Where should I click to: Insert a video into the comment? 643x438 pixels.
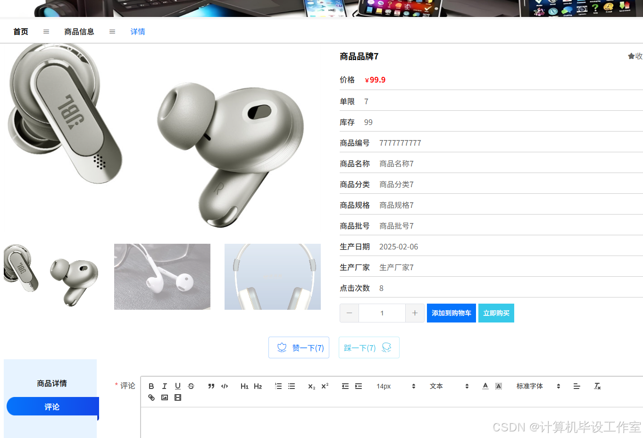178,397
